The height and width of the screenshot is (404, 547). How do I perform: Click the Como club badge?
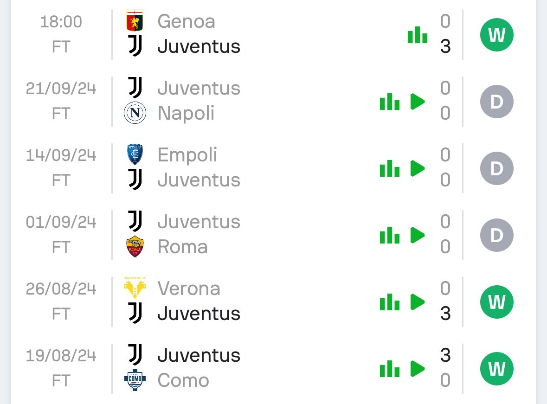[135, 380]
